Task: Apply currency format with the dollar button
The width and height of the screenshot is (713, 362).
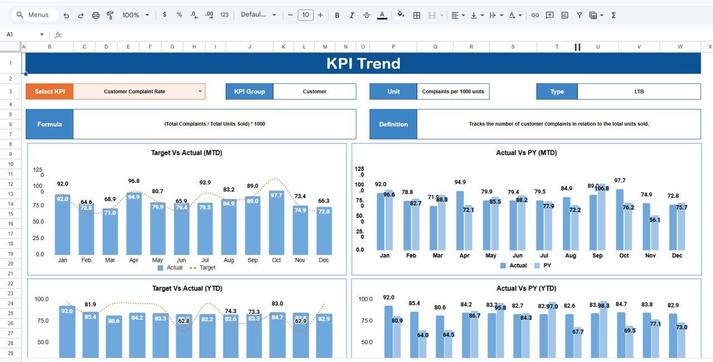Action: [x=164, y=15]
